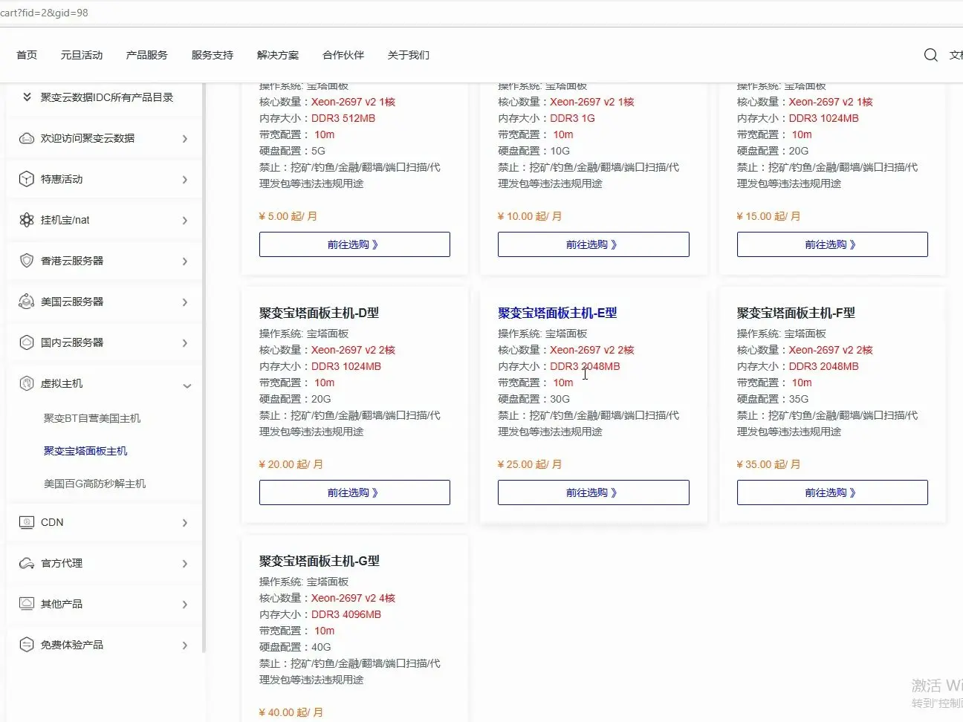Click DDR3 4096MB memory value
The image size is (963, 722).
346,614
